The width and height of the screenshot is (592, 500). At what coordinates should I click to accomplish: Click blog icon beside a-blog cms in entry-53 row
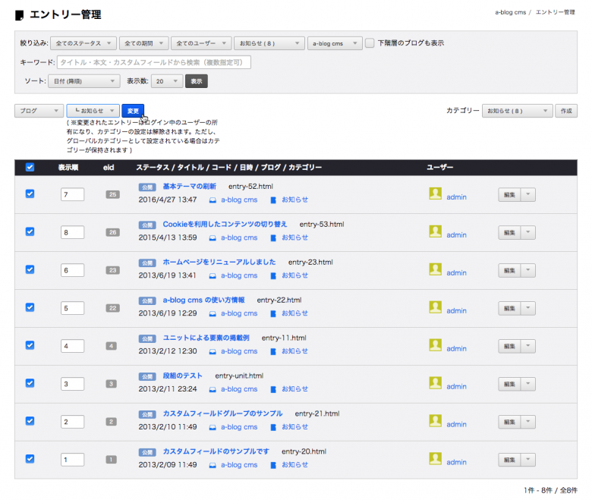[x=213, y=237]
